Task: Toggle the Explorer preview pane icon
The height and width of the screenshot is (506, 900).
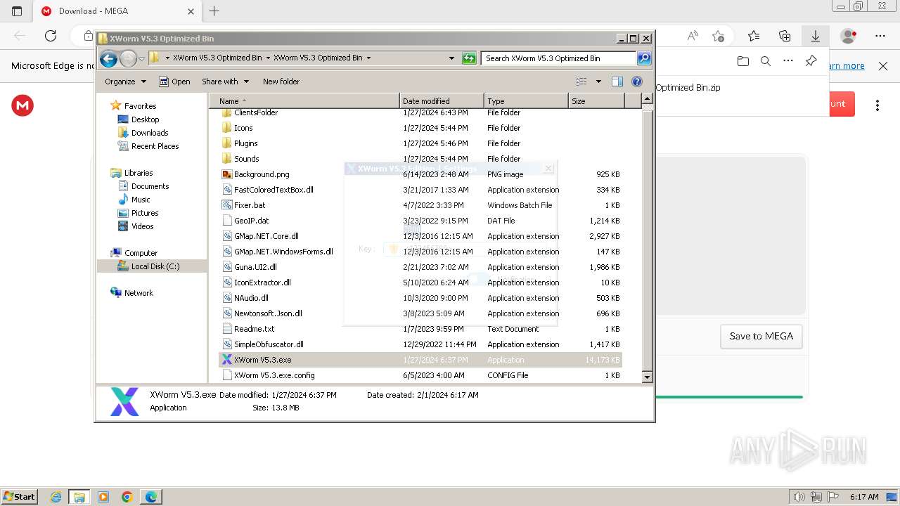Action: click(617, 82)
